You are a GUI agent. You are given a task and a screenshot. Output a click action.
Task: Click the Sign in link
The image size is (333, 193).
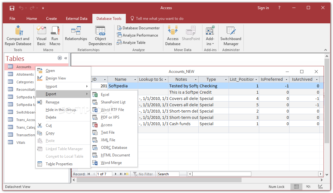(x=263, y=8)
